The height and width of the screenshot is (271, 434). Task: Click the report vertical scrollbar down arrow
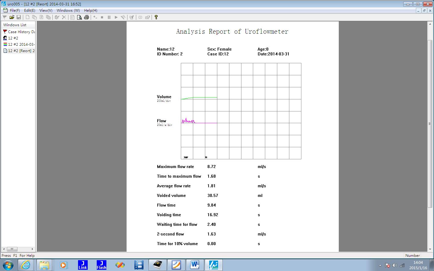pyautogui.click(x=430, y=249)
